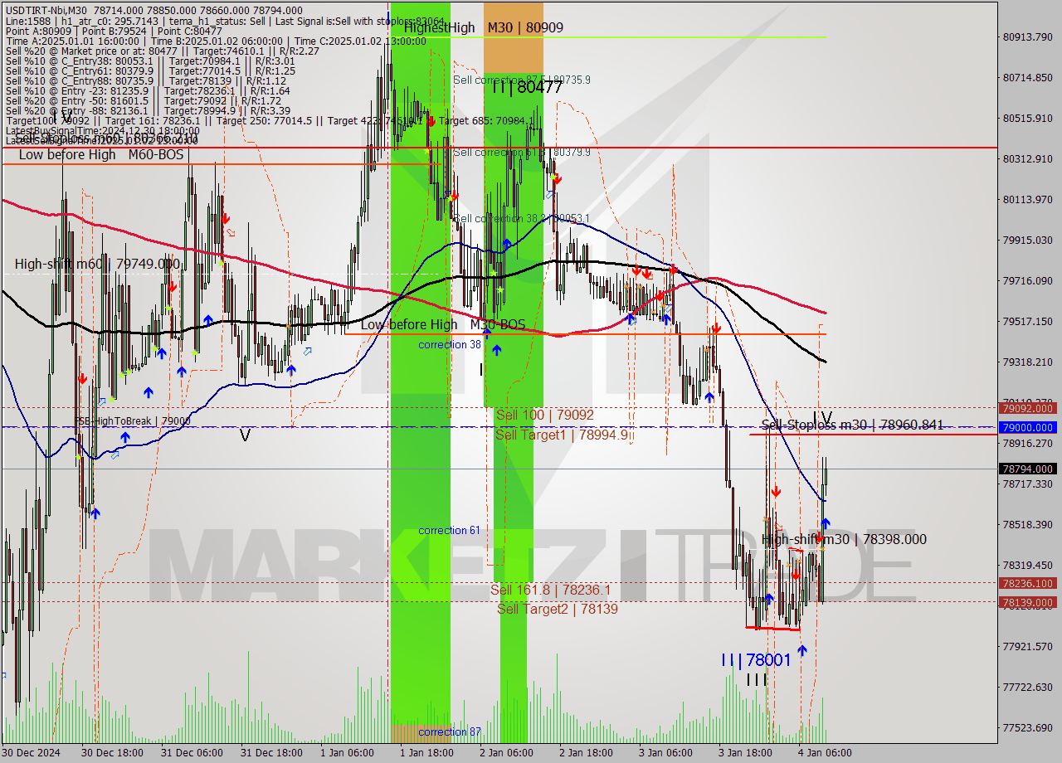1062x763 pixels.
Task: Click the '30 Dec 18:00' time axis label
Action: 112,753
